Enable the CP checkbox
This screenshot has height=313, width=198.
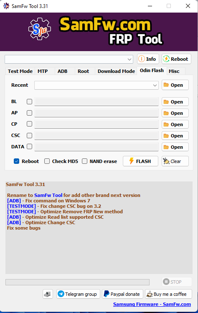click(x=30, y=124)
